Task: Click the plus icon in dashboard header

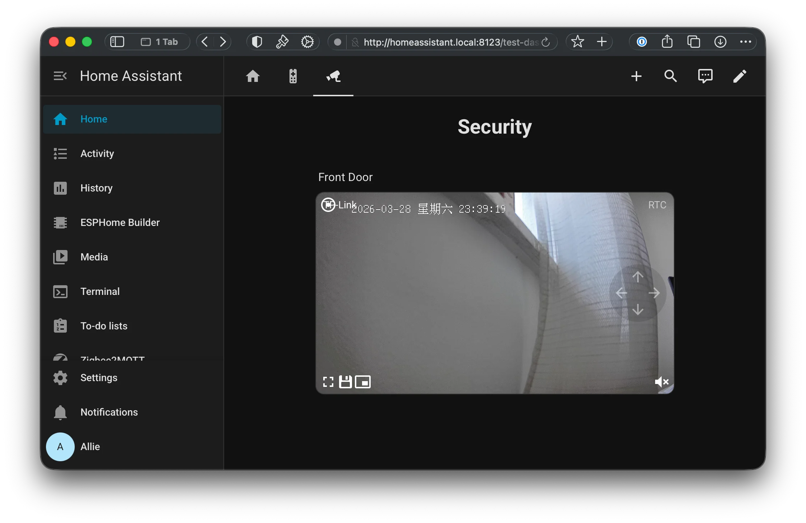Action: click(636, 76)
